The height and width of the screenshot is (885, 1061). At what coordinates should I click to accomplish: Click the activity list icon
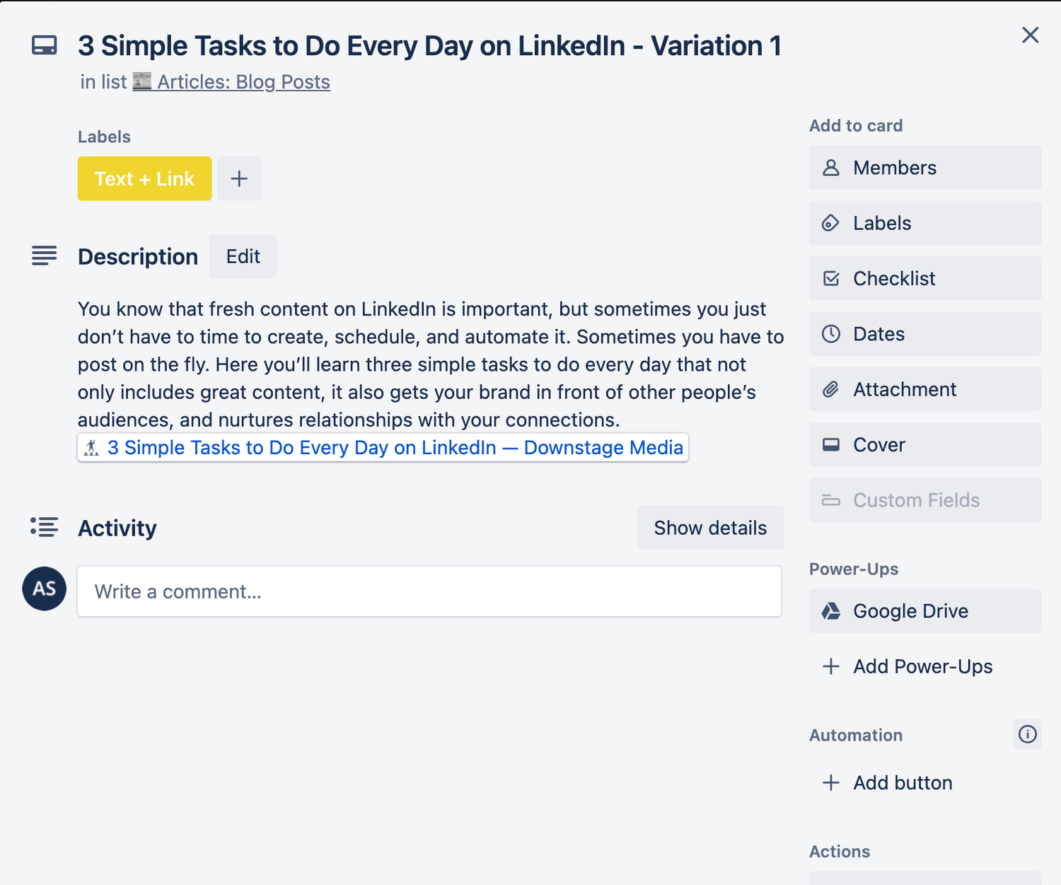pos(45,527)
